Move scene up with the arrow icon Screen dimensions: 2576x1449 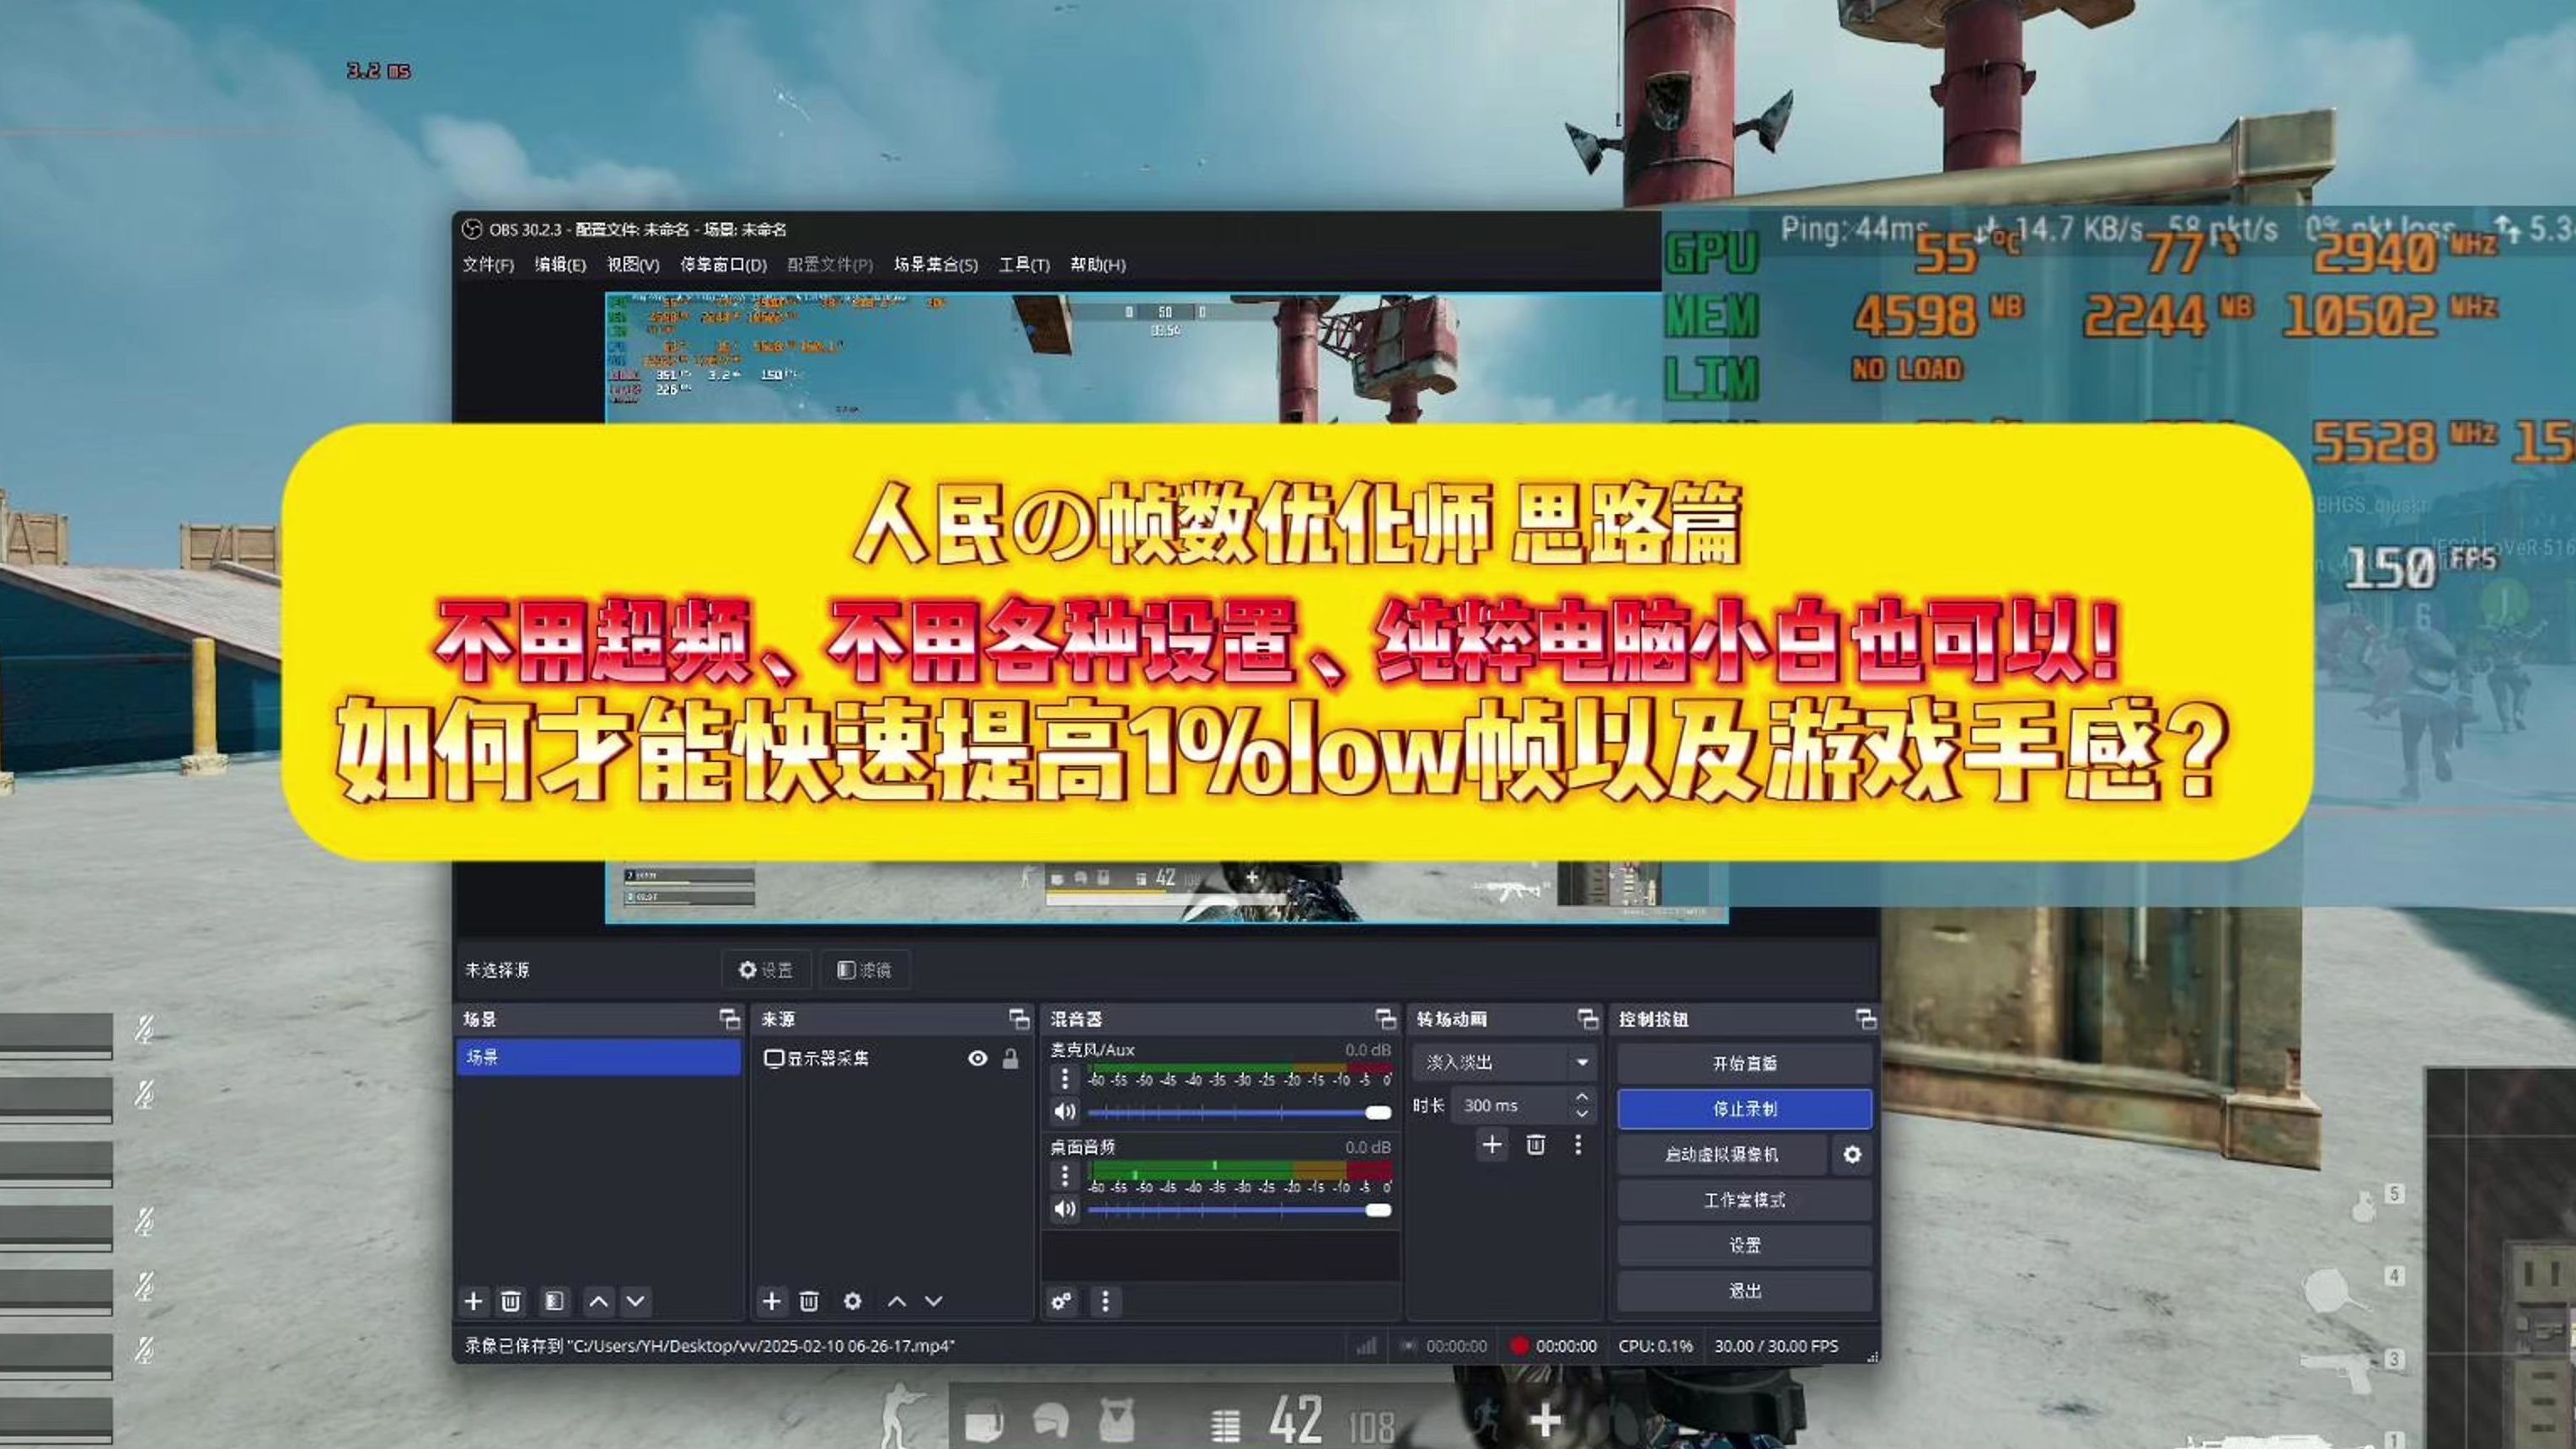[x=598, y=1301]
